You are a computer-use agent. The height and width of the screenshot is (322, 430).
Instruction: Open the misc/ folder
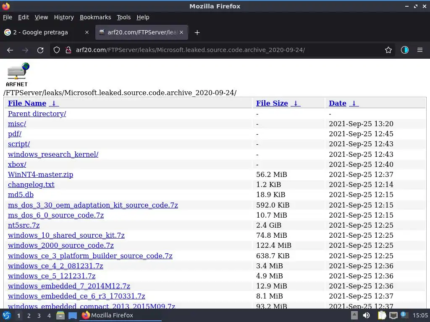click(x=17, y=124)
